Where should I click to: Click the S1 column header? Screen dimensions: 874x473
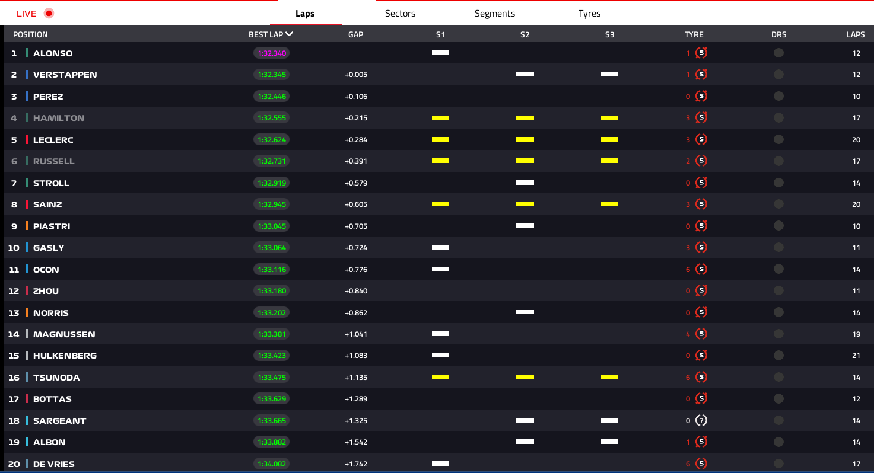point(440,34)
